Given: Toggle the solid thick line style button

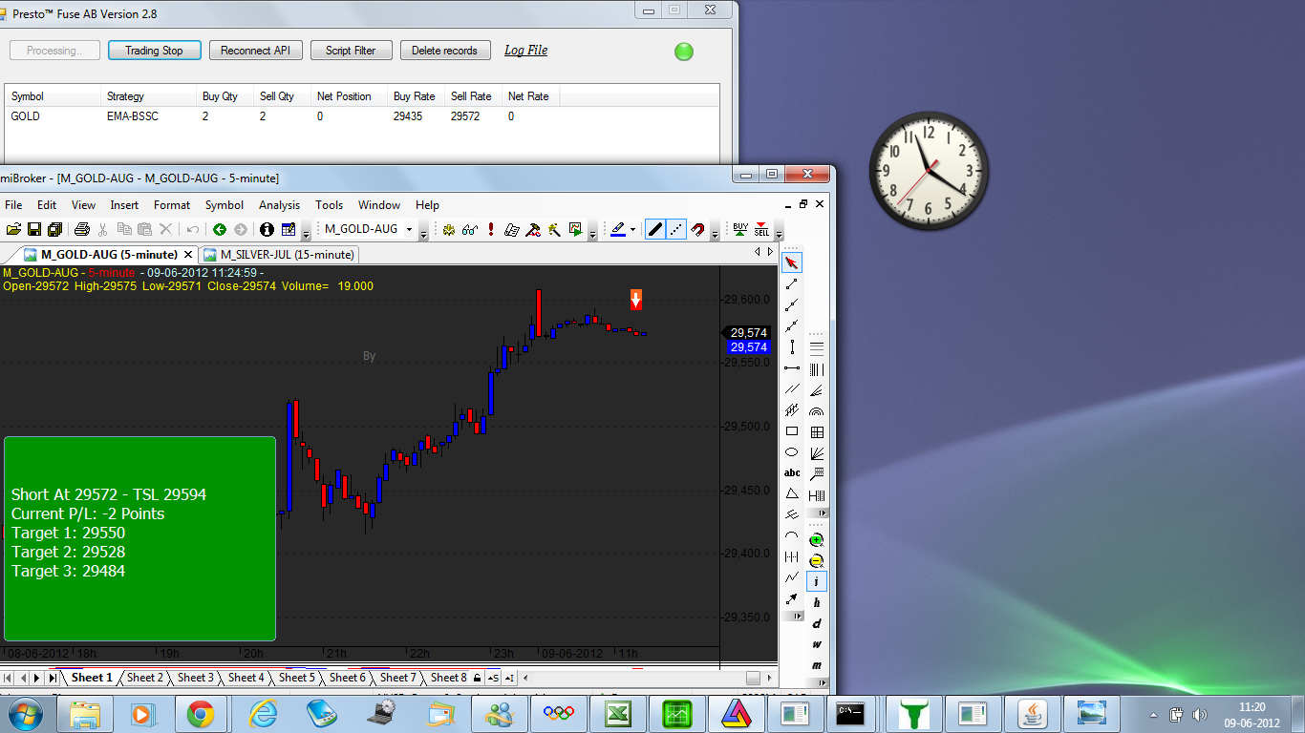Looking at the screenshot, I should tap(655, 229).
